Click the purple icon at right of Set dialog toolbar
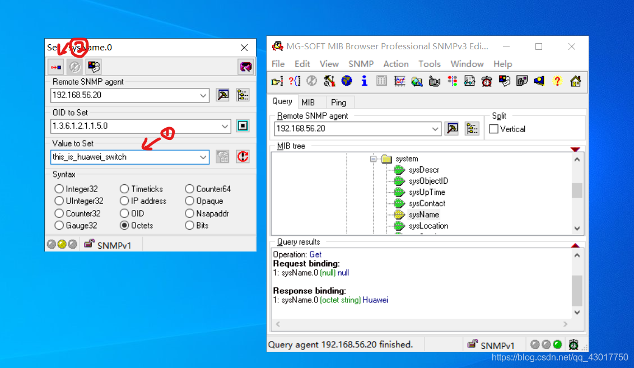 click(x=245, y=67)
